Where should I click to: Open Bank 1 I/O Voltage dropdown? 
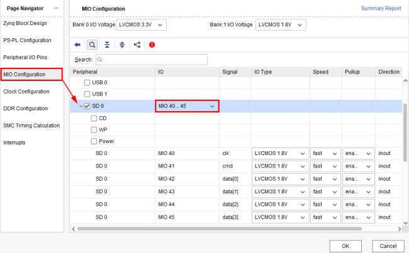click(x=281, y=24)
